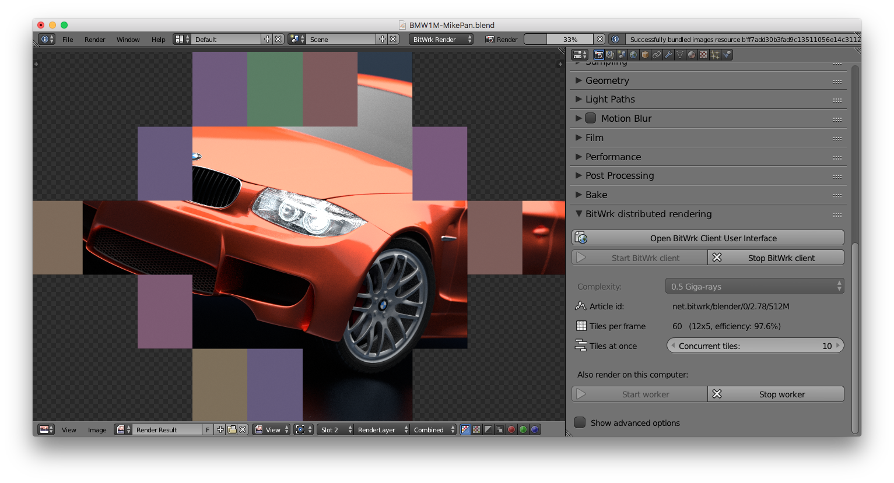Open the Render Layers properties tab
The image size is (894, 483).
click(610, 55)
